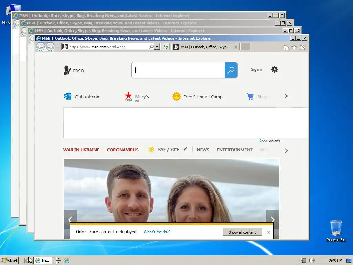Click the network tray icon
Screen dimensions: 353x265
point(304,261)
